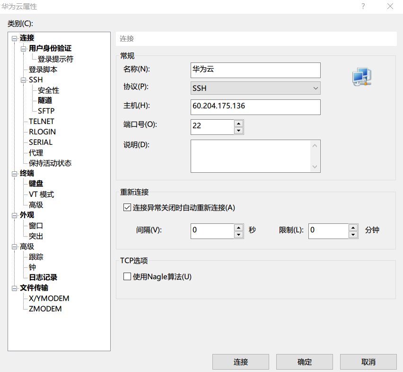The image size is (403, 372).
Task: Select 高级 parent of 跟踪 in tree
Action: point(27,246)
